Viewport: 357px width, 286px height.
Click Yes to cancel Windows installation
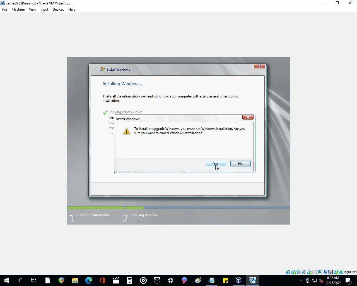click(x=216, y=164)
